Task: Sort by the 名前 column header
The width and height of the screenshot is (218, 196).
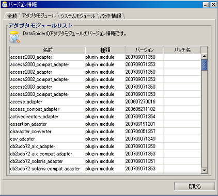Action: point(48,50)
